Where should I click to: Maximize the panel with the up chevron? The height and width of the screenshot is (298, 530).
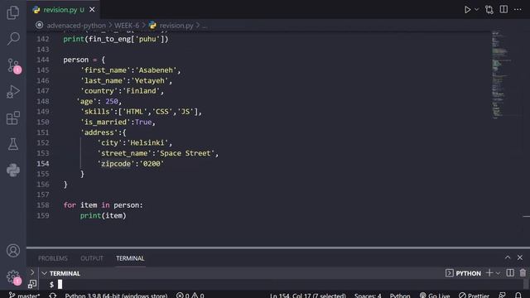click(508, 257)
